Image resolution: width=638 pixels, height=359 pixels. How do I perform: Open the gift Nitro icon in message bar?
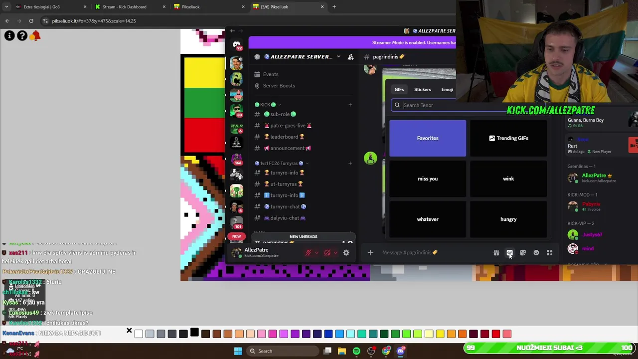496,253
